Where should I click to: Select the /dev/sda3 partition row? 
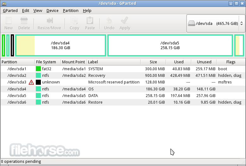click(x=123, y=82)
